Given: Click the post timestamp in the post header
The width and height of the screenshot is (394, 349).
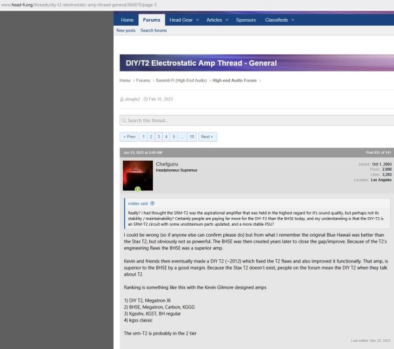Looking at the screenshot, I should pos(142,152).
